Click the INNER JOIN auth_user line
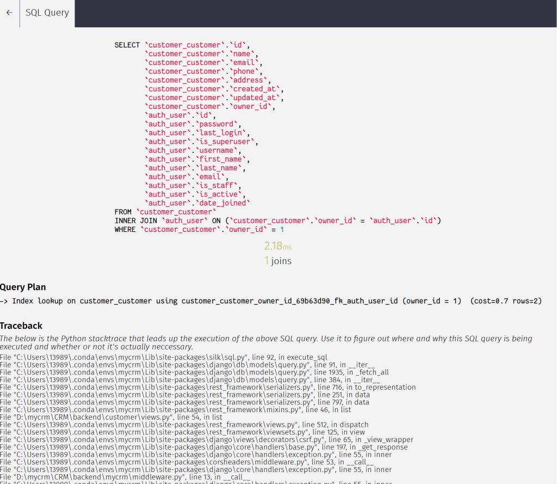557x484 pixels. (277, 220)
